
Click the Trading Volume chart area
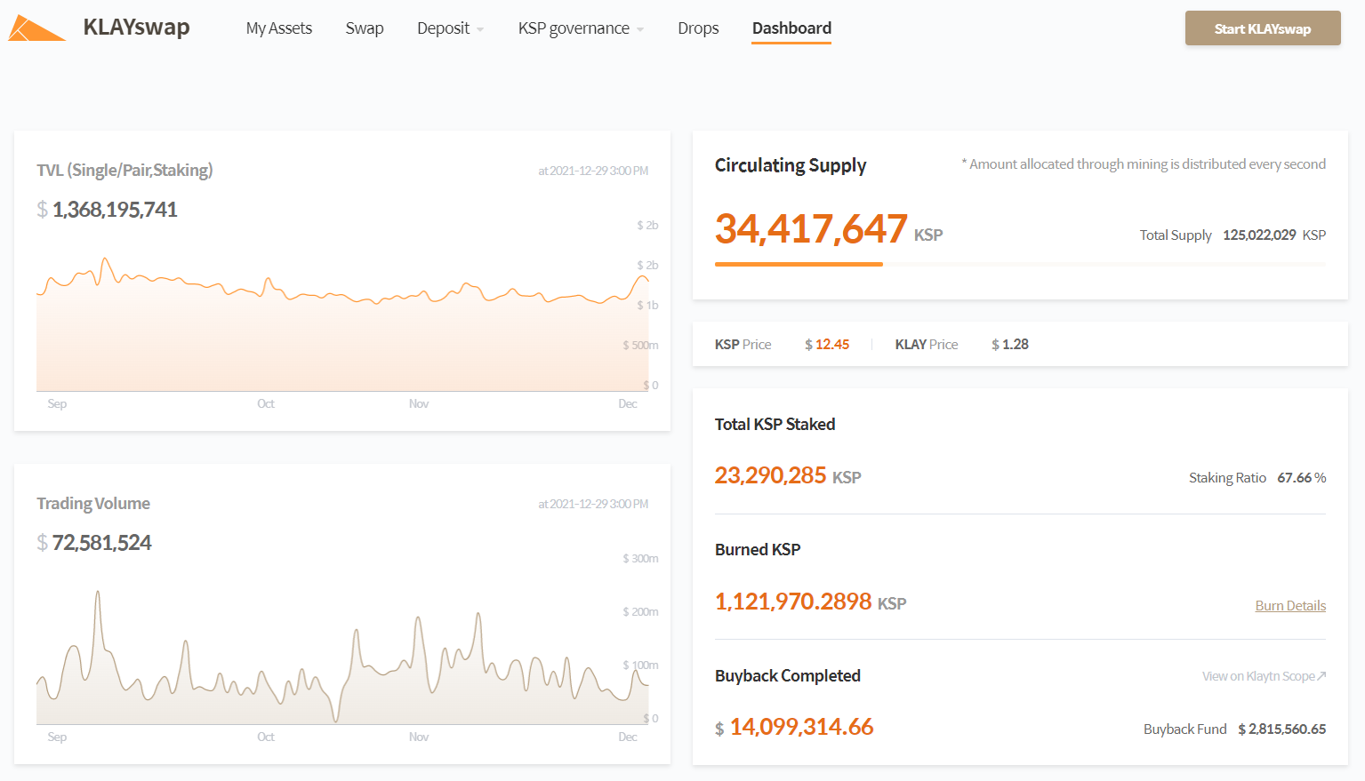[x=342, y=657]
